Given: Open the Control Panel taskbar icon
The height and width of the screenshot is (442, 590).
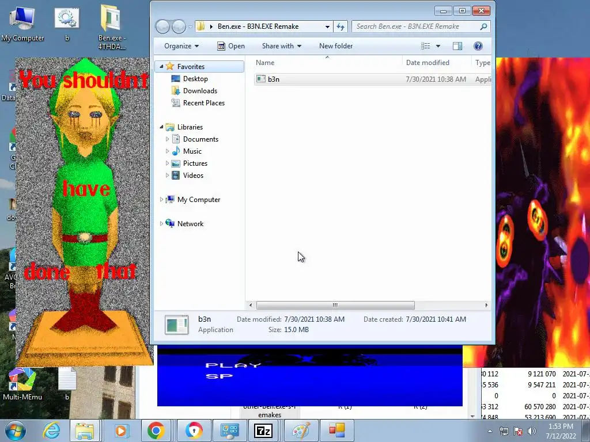Looking at the screenshot, I should (x=229, y=430).
